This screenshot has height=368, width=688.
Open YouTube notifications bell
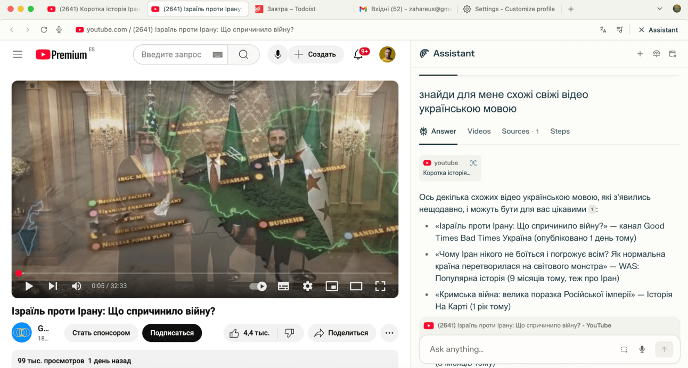click(x=358, y=54)
